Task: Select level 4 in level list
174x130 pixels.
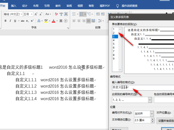Action: 115,40
